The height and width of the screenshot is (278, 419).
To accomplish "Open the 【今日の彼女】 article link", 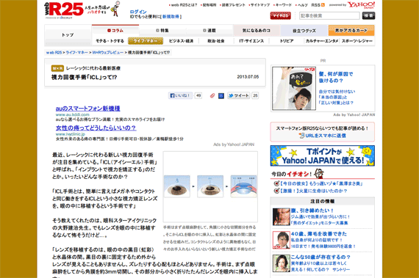I will pos(321,183).
